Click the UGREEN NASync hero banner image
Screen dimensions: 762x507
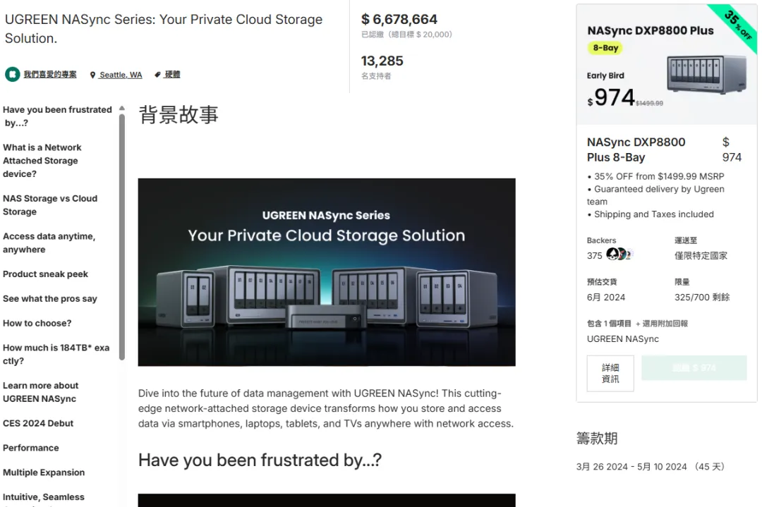click(325, 271)
